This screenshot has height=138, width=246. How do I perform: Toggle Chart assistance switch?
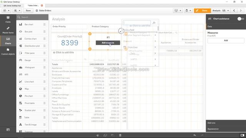tap(241, 19)
